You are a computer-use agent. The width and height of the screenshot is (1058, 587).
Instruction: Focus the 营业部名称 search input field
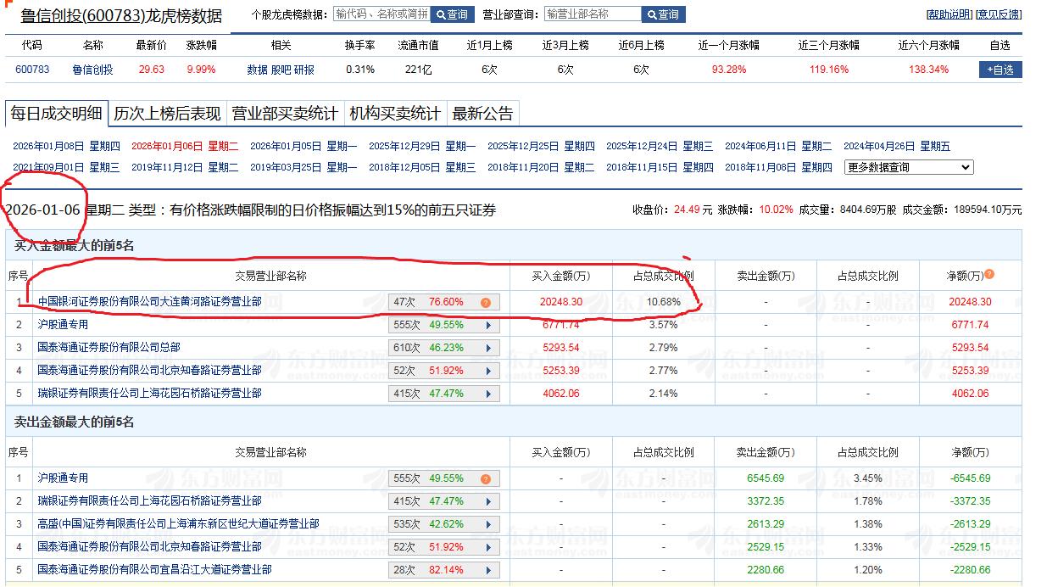click(x=592, y=14)
